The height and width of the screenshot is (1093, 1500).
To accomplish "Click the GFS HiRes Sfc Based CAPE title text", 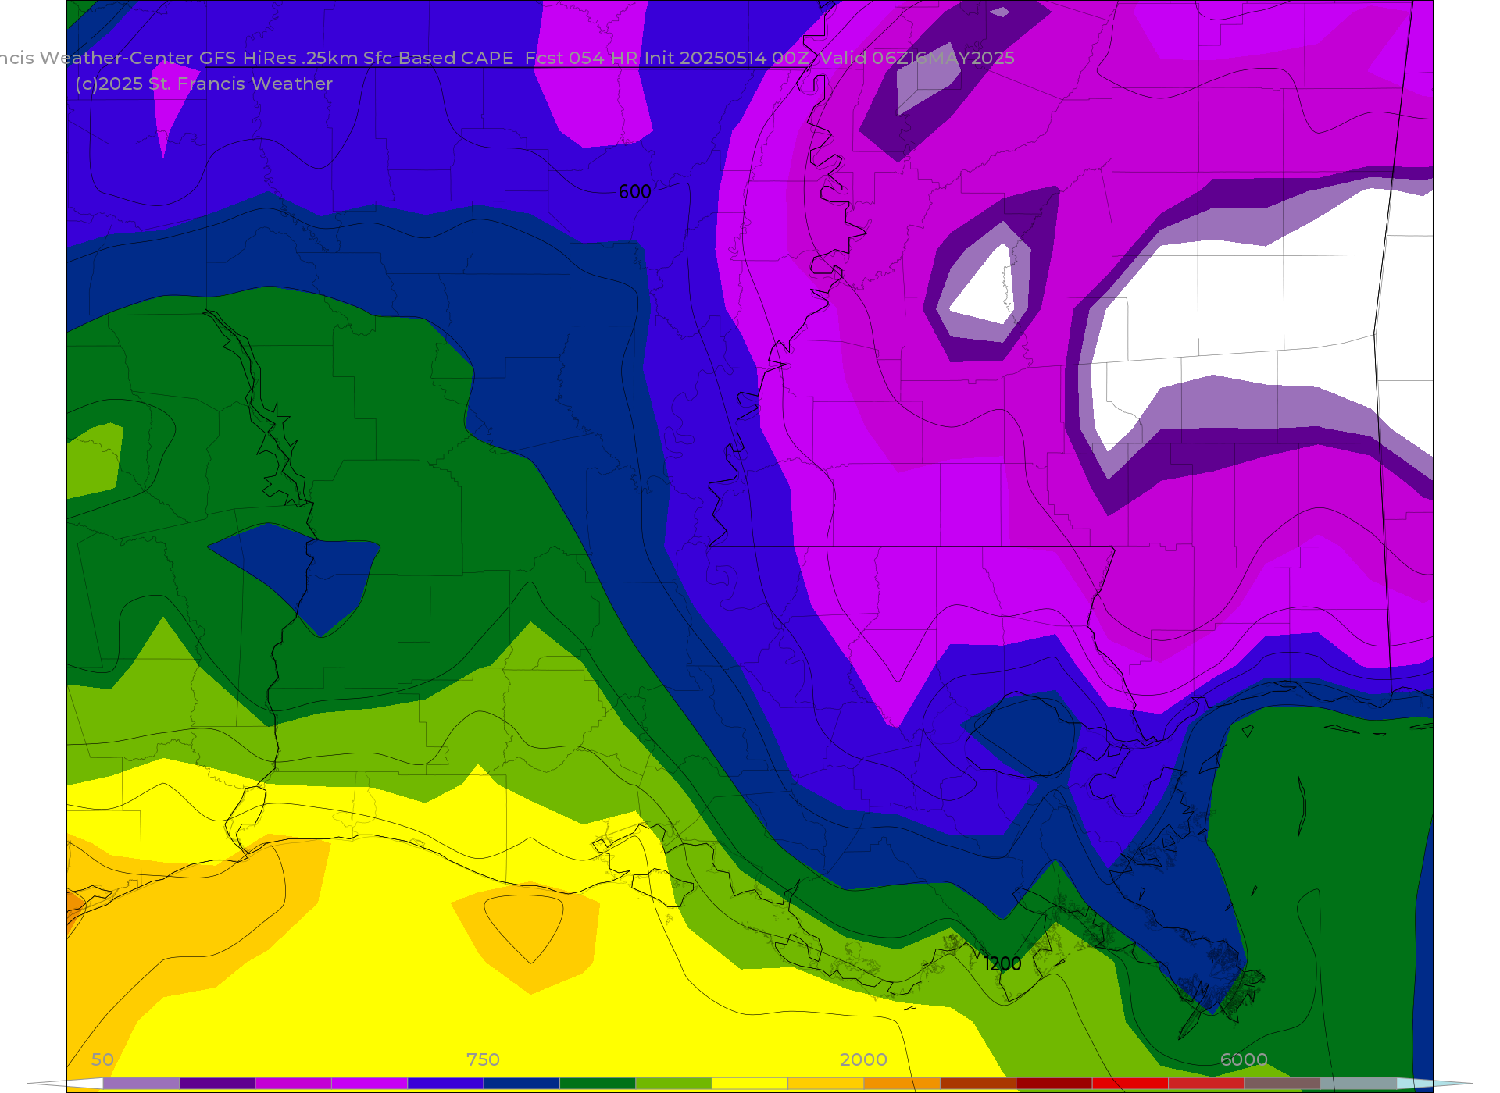I will click(507, 58).
